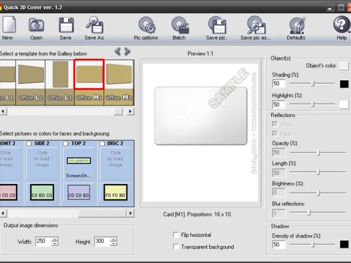Click the white Highlights color swatch
This screenshot has width=351, height=263.
click(344, 104)
